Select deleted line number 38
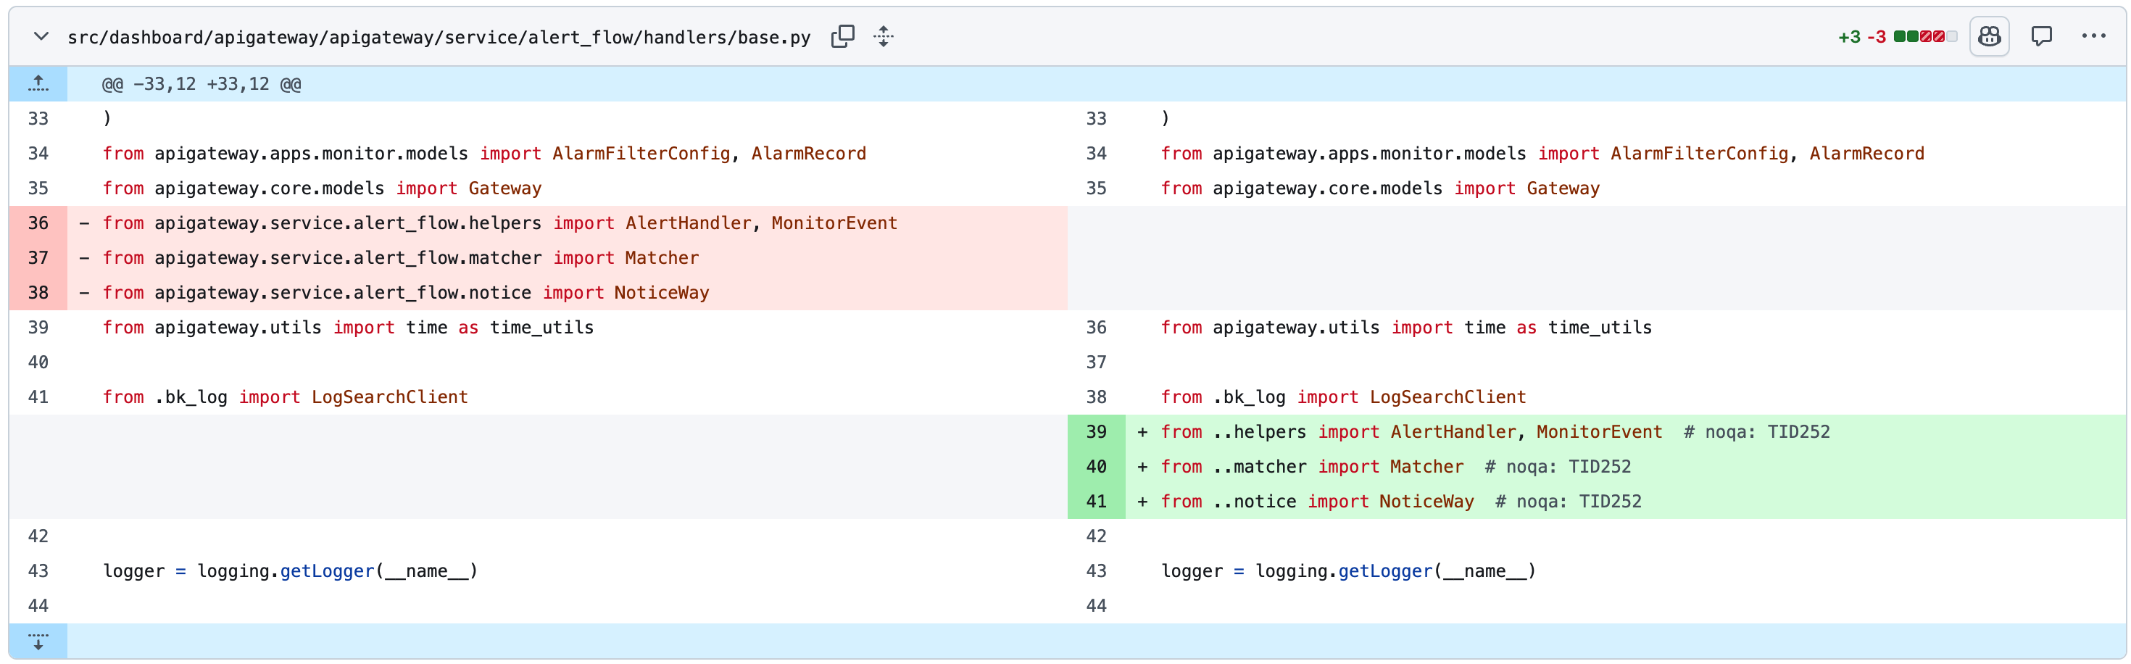 coord(38,293)
